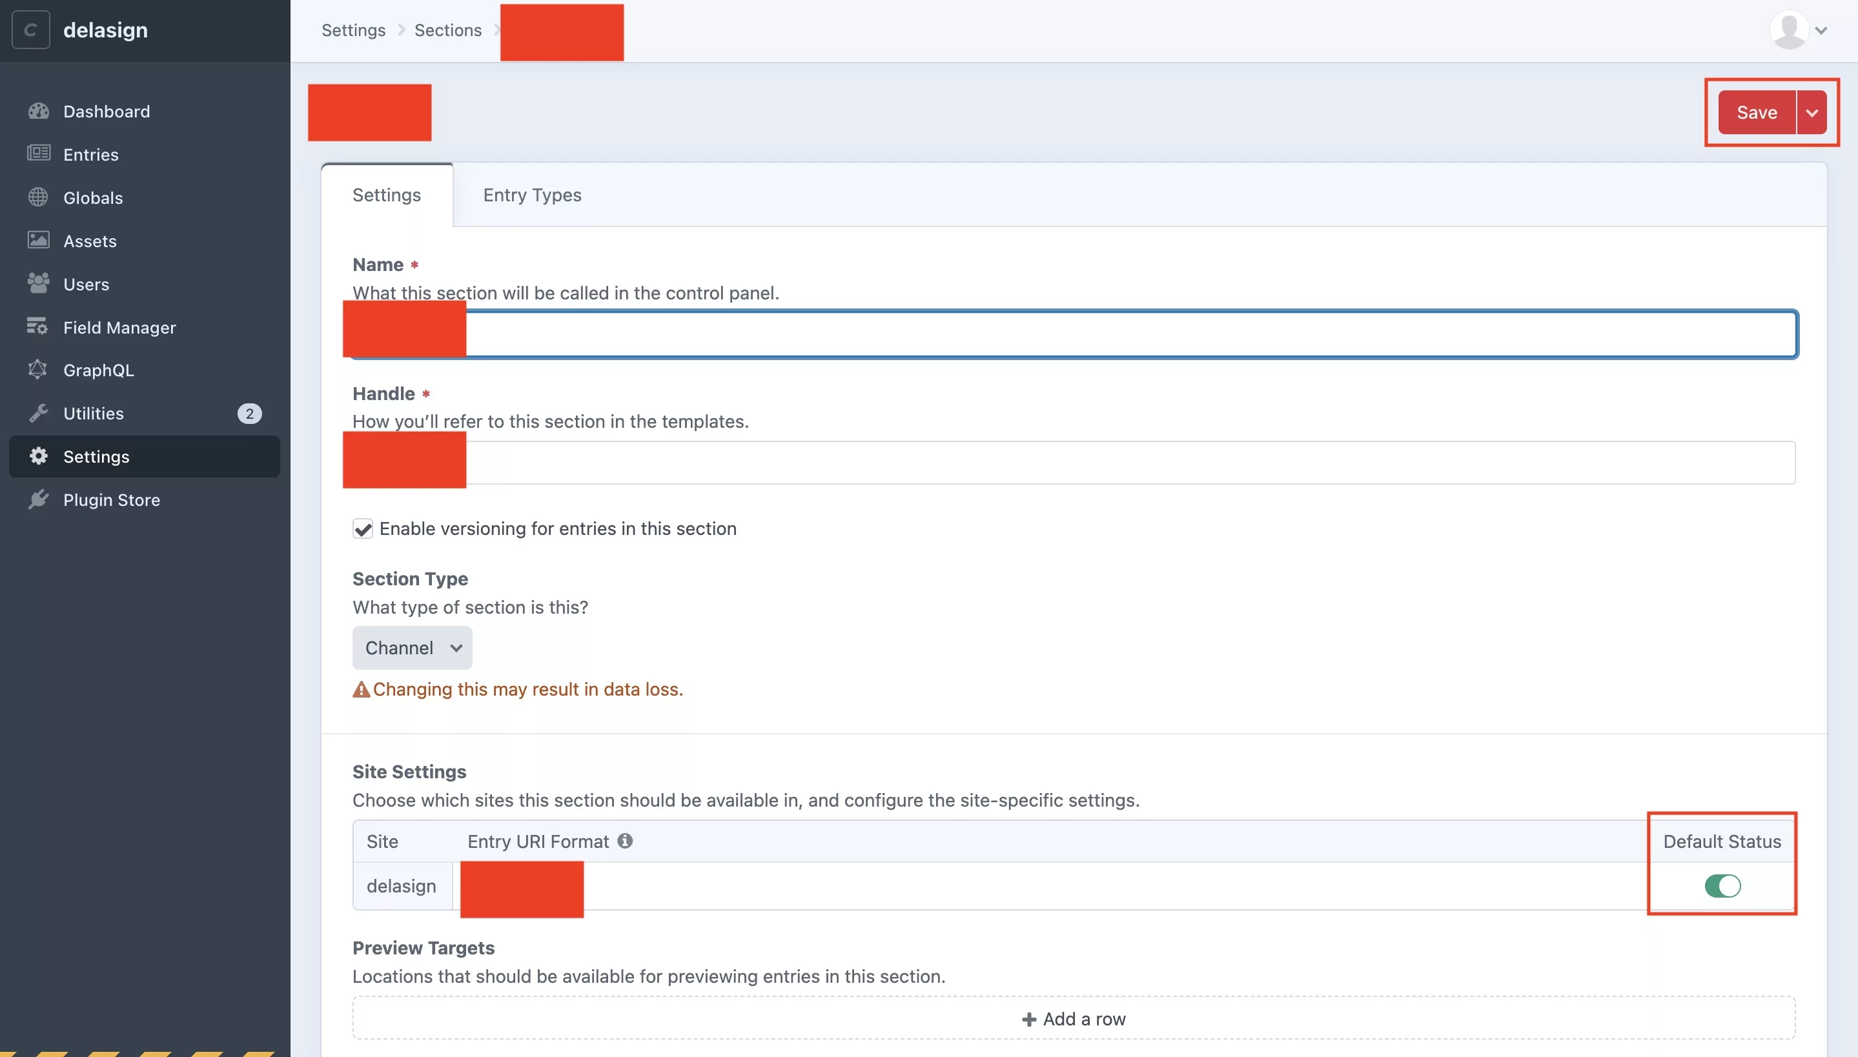The image size is (1858, 1057).
Task: Click the Utilities wrench icon
Action: pos(39,412)
